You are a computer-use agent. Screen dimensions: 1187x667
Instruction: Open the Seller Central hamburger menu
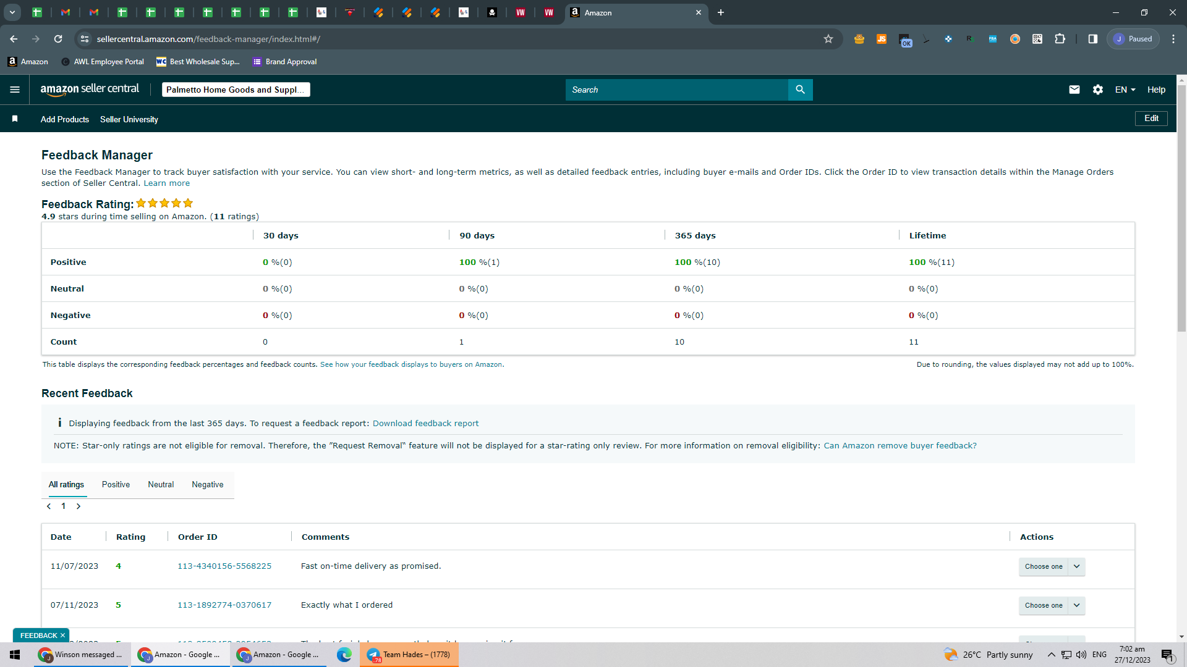tap(15, 90)
